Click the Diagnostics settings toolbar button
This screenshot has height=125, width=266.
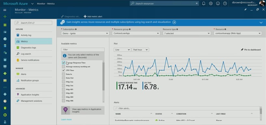[x=70, y=17]
